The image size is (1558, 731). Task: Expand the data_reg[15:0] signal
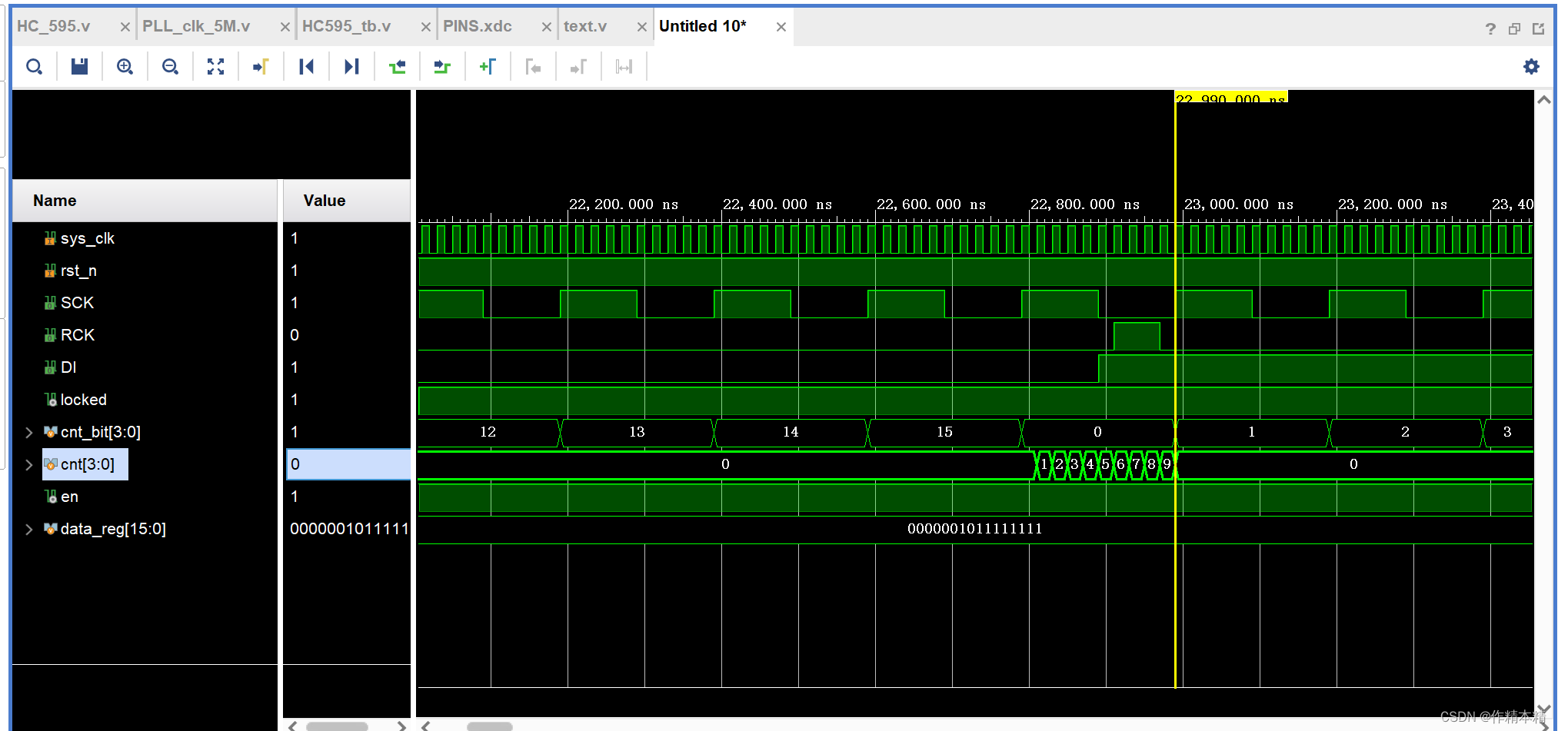29,529
